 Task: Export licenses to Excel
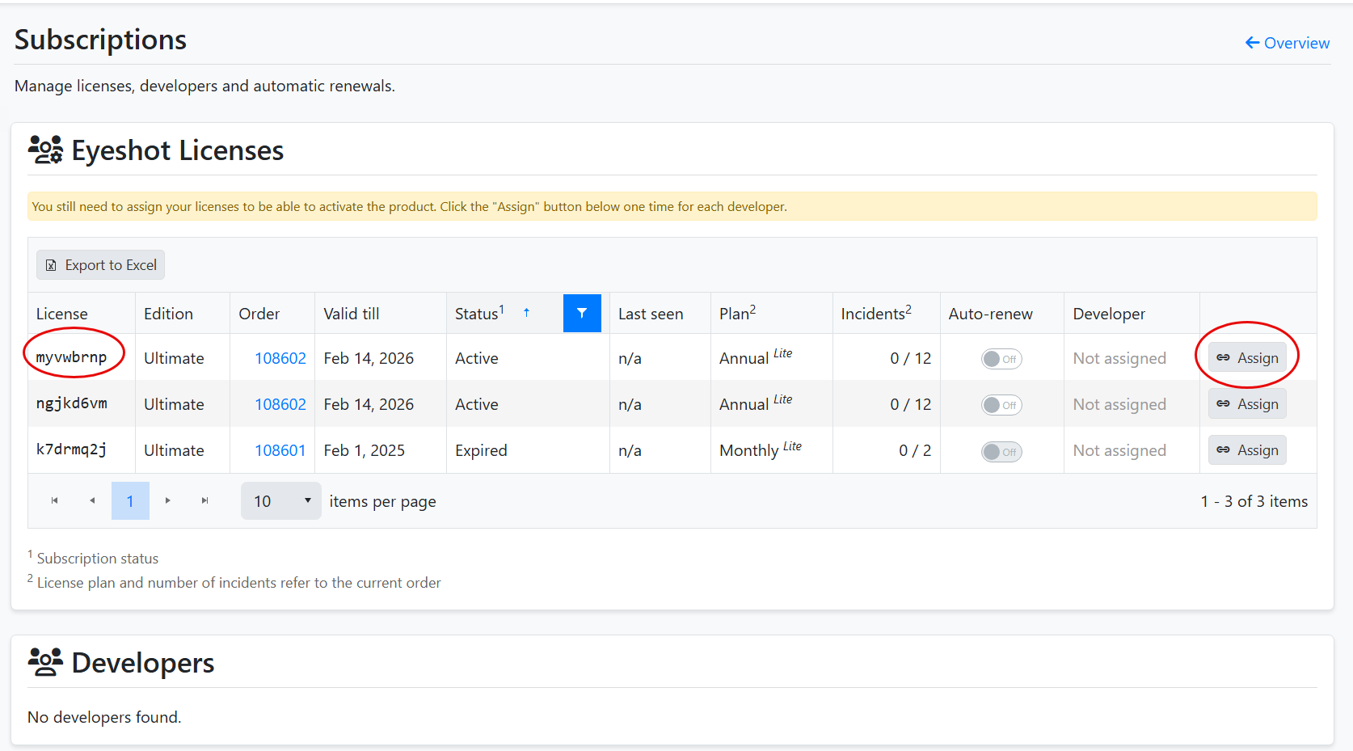pos(101,265)
